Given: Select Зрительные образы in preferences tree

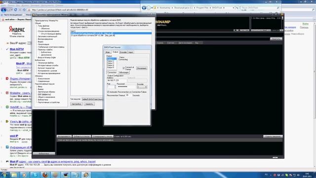Looking at the screenshot, I should 46,92.
